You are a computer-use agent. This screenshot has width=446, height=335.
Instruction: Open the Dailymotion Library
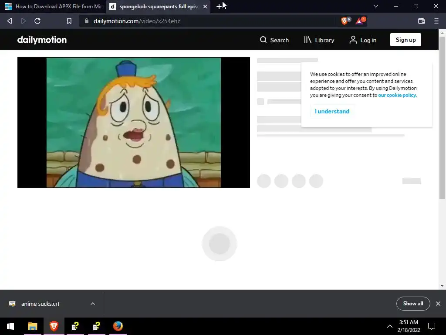coord(319,40)
